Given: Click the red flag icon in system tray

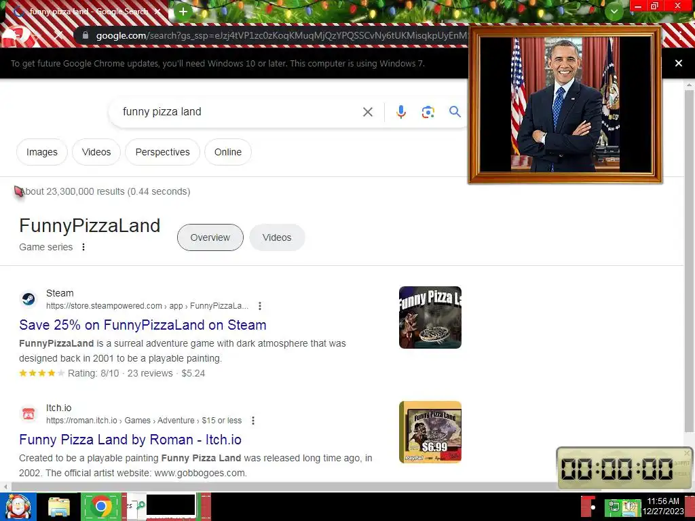Looking at the screenshot, I should 588,506.
